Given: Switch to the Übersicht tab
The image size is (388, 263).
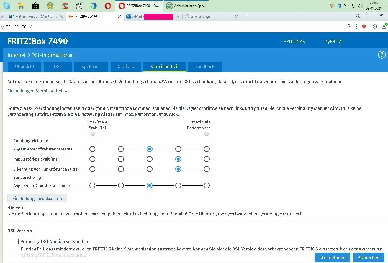Looking at the screenshot, I should [x=25, y=67].
